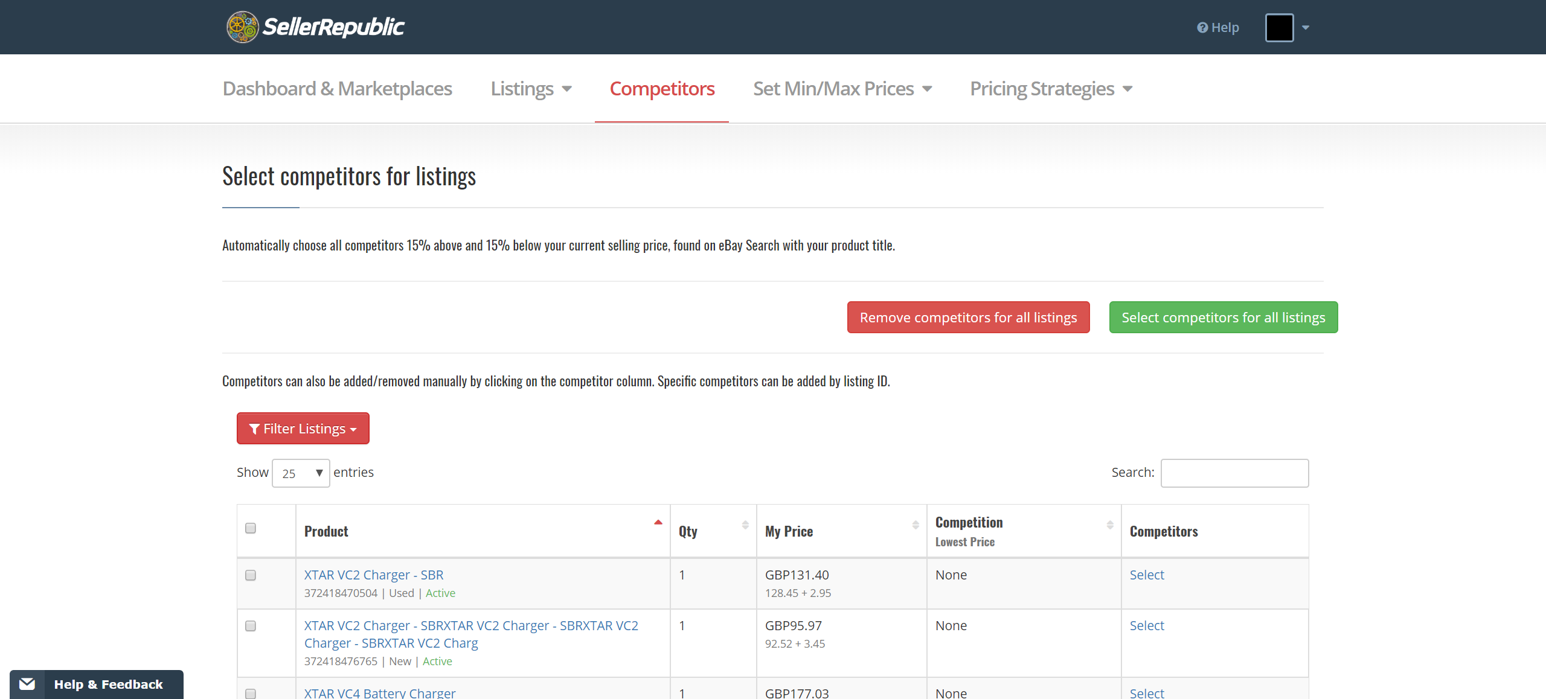The height and width of the screenshot is (699, 1546).
Task: Open Dashboard & Marketplaces tab
Action: coord(337,89)
